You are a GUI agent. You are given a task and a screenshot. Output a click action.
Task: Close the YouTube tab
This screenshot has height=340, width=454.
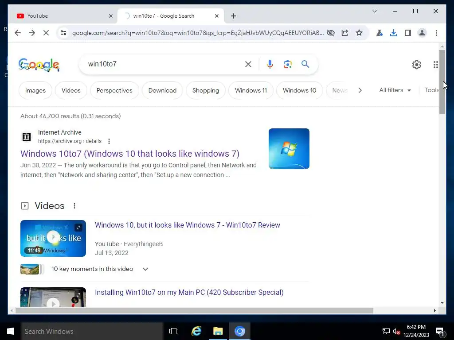tap(110, 16)
